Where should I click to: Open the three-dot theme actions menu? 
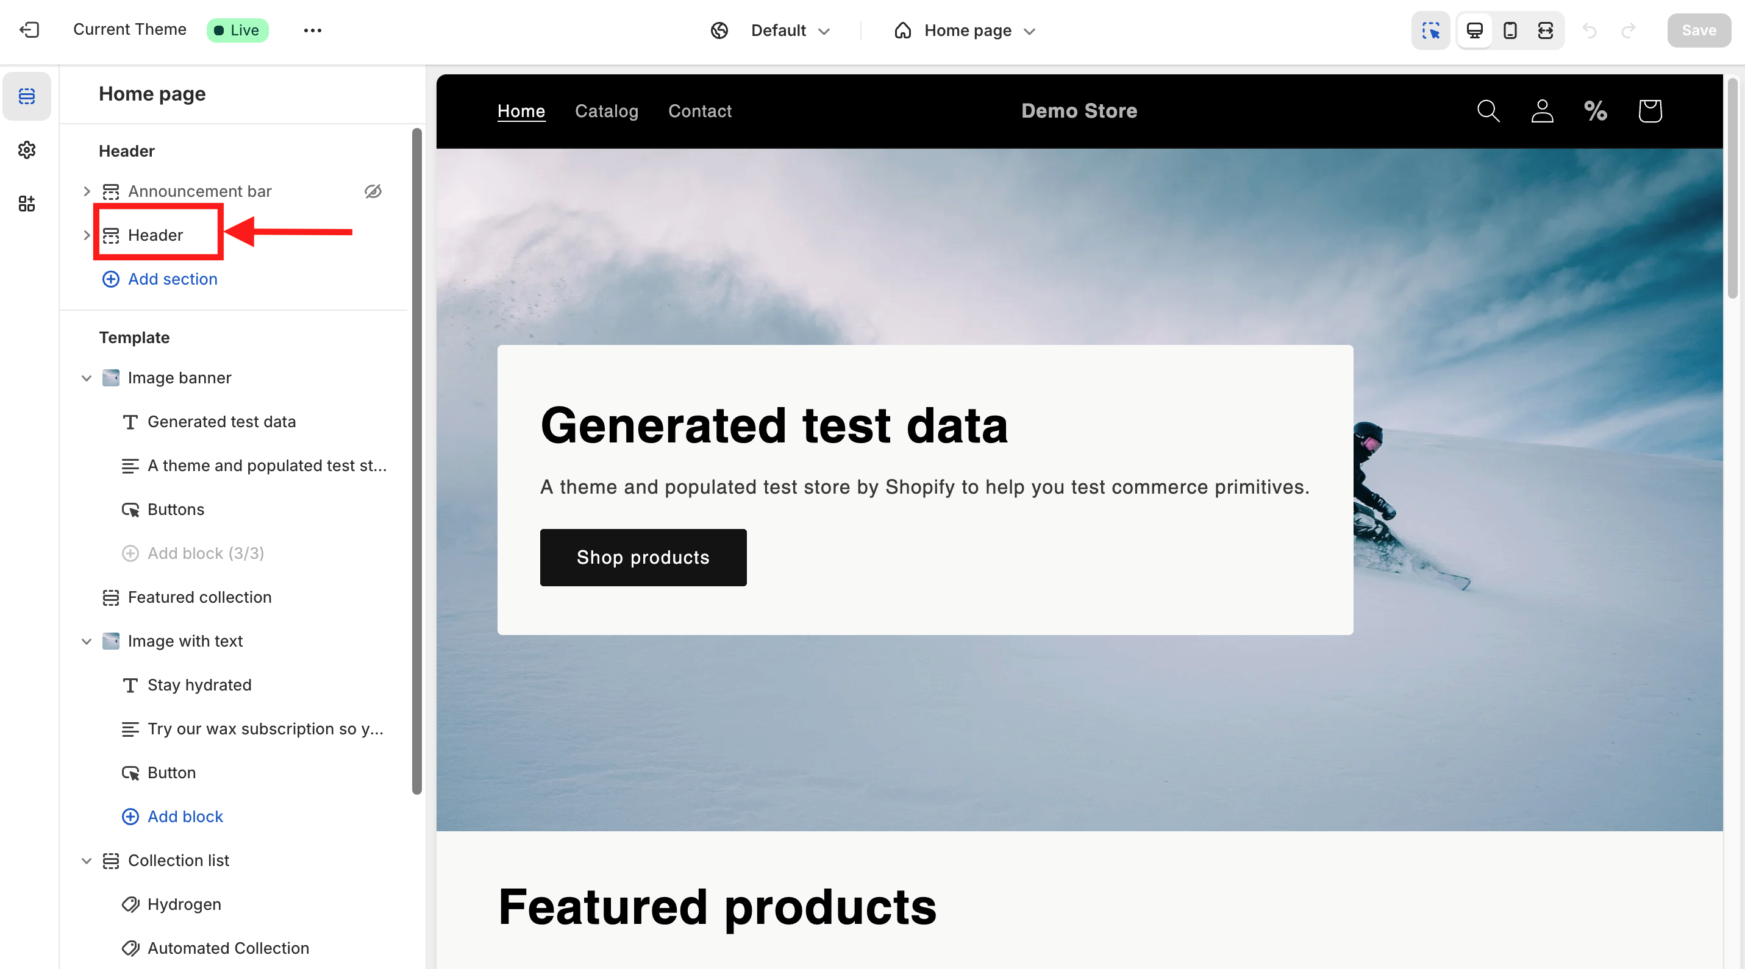tap(312, 30)
